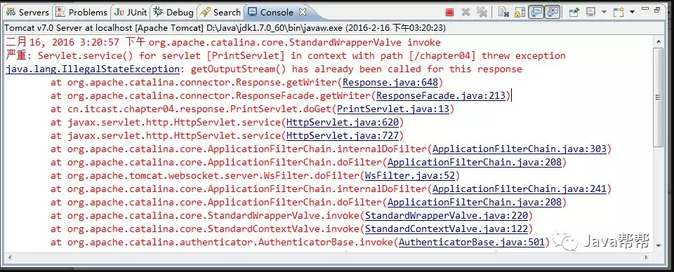Expand the Open Console dropdown arrow
This screenshot has height=272, width=674.
633,12
